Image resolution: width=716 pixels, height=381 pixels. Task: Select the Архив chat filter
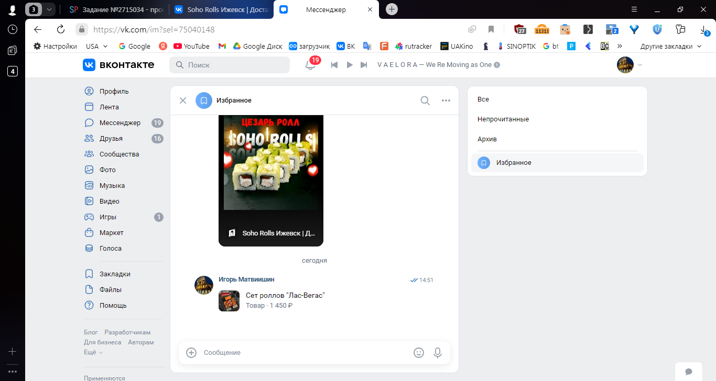coord(557,139)
